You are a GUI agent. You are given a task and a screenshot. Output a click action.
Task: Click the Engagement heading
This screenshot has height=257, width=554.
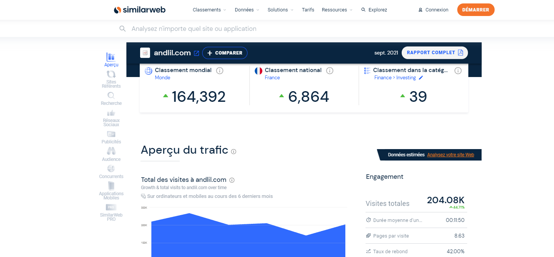pos(385,177)
